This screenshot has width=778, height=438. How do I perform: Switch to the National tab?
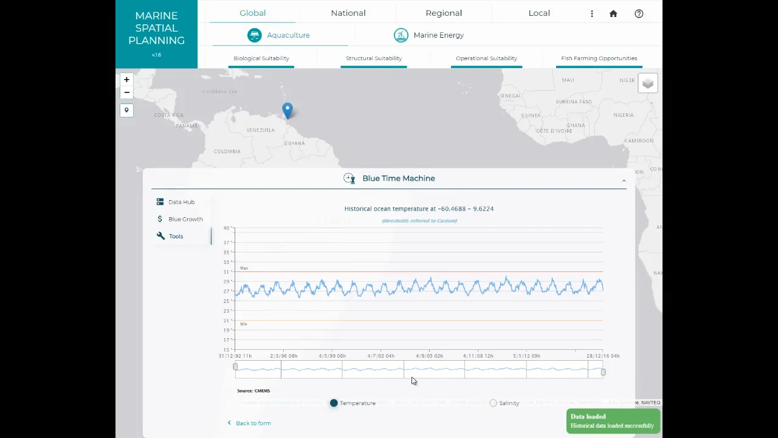348,13
